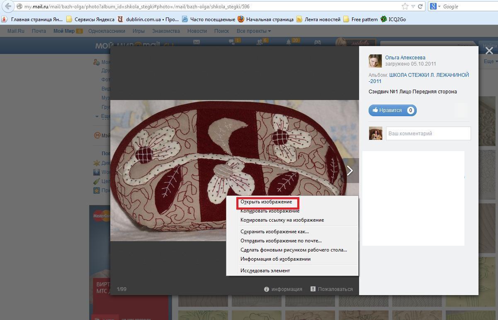498x320 pixels.
Task: Open Почта in the top navigation
Action: pos(39,31)
